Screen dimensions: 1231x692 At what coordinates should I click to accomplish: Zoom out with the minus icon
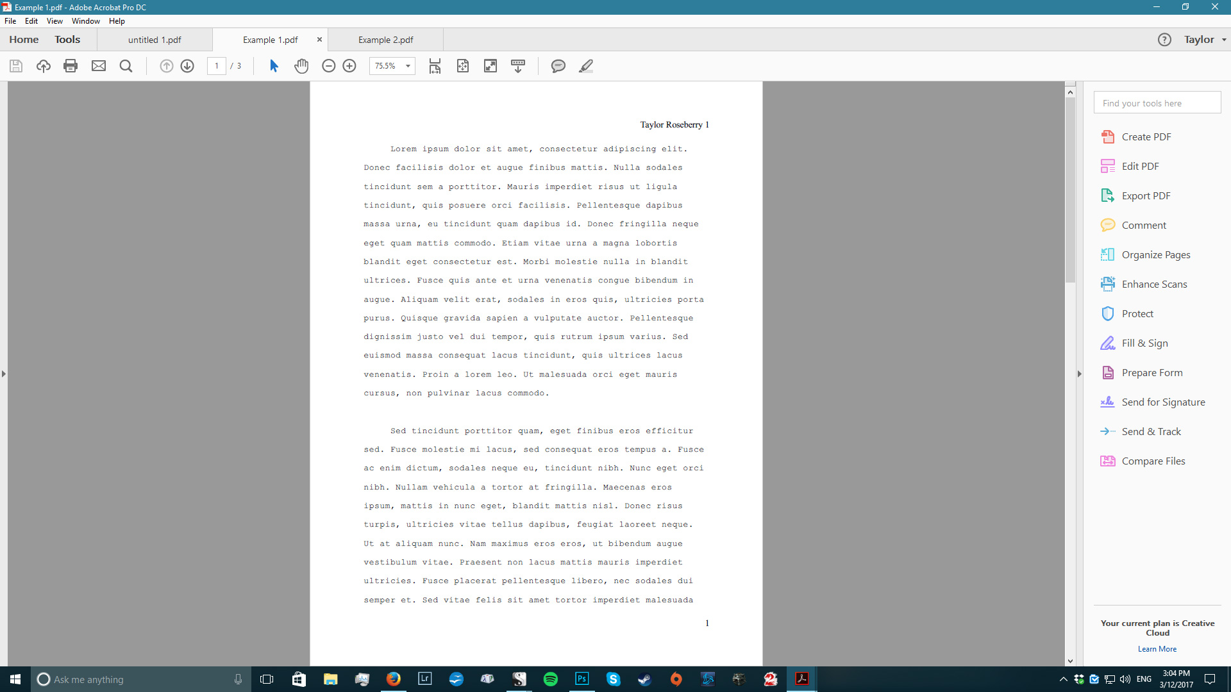point(328,66)
